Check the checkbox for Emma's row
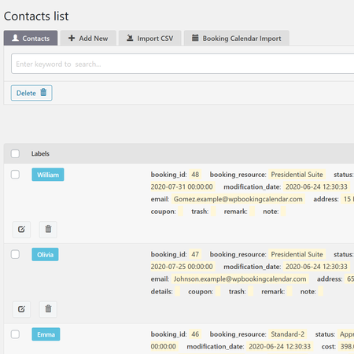This screenshot has height=354, width=354. (x=15, y=334)
